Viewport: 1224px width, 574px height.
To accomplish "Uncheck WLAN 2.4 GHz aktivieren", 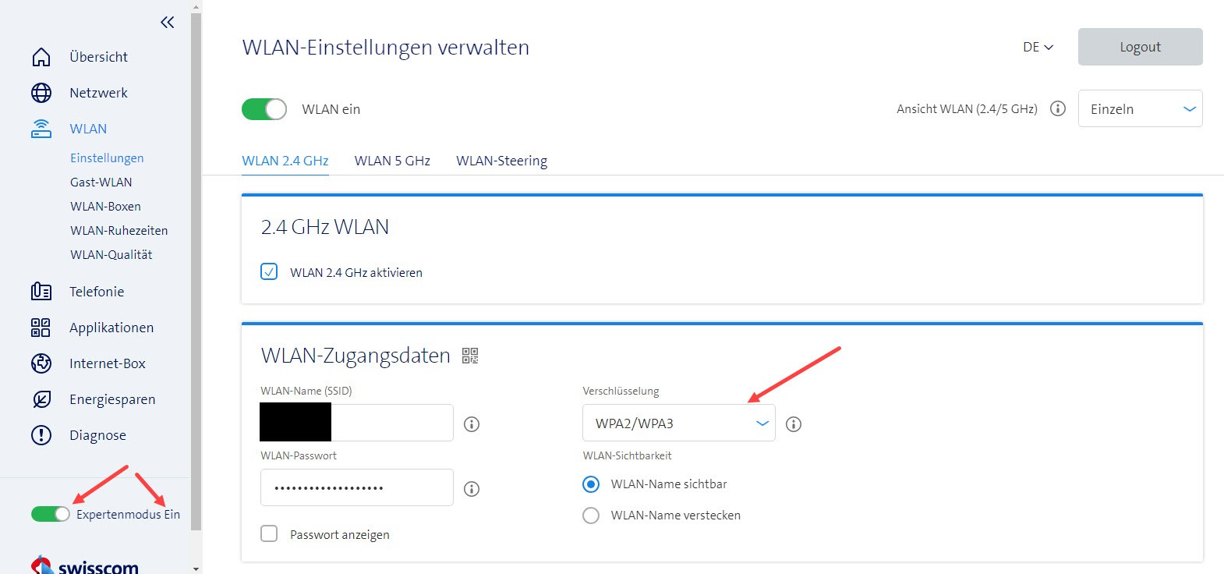I will click(269, 272).
